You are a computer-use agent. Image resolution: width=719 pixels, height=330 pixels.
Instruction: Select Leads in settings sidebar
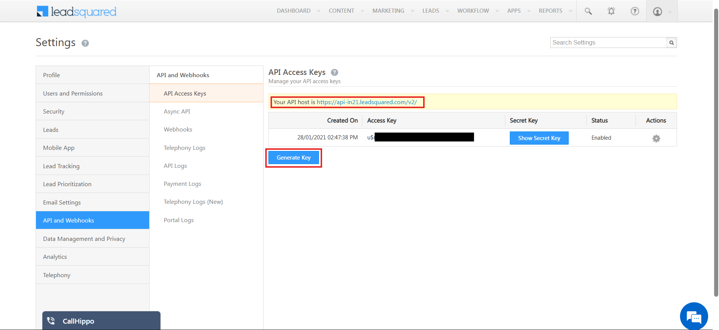click(93, 130)
